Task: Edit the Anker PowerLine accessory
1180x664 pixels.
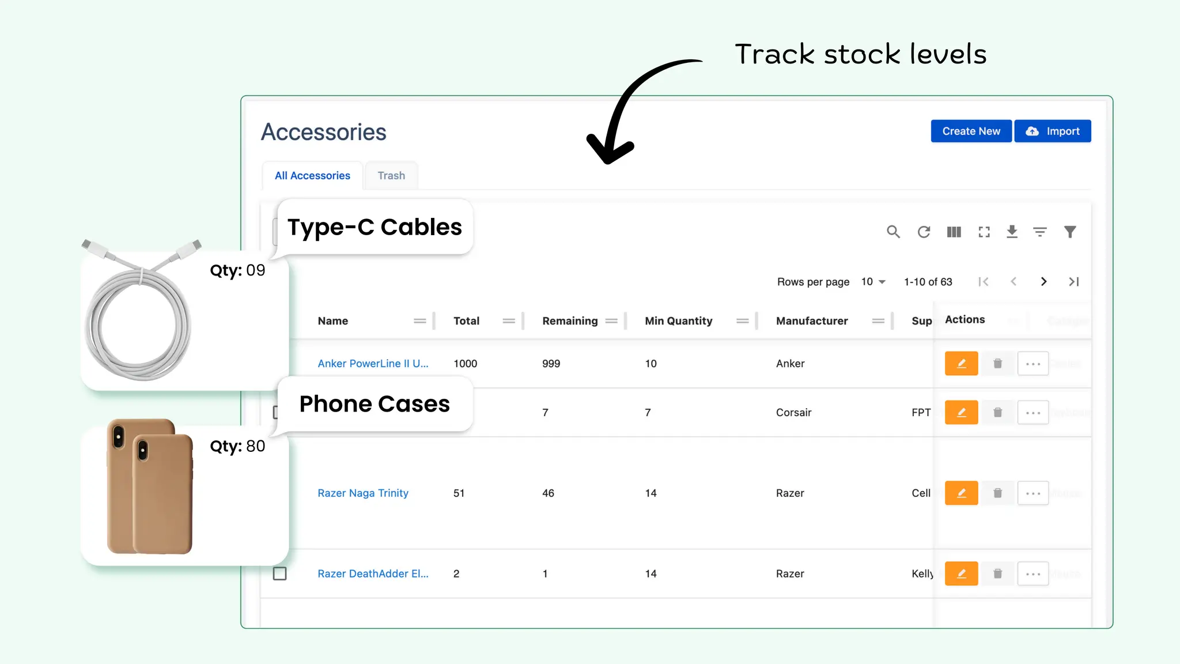Action: point(961,364)
